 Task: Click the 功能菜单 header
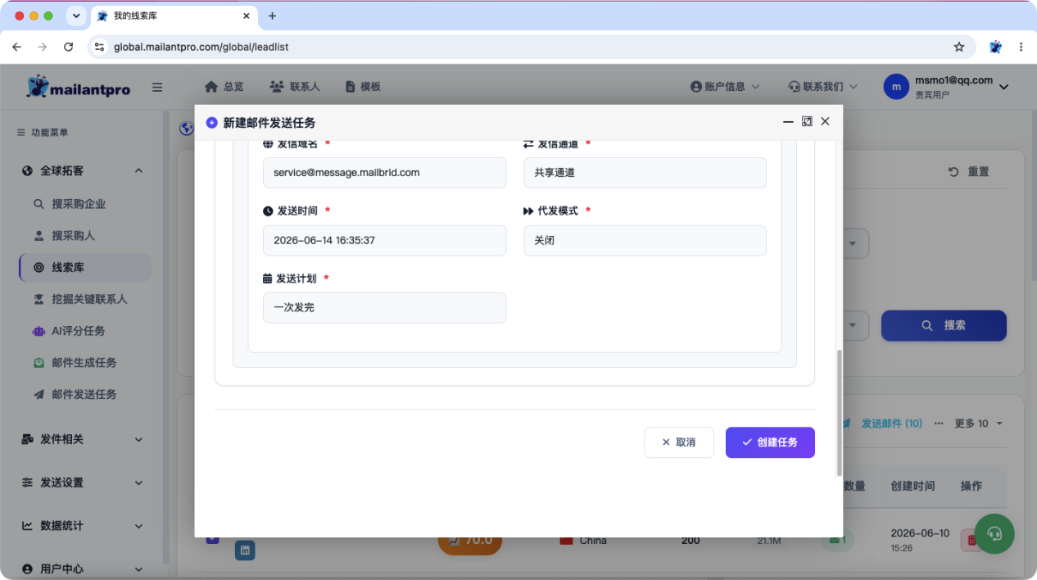tap(43, 132)
